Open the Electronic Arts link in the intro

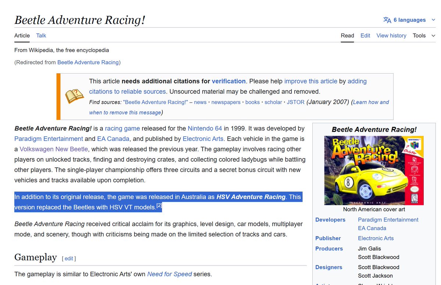(x=204, y=139)
